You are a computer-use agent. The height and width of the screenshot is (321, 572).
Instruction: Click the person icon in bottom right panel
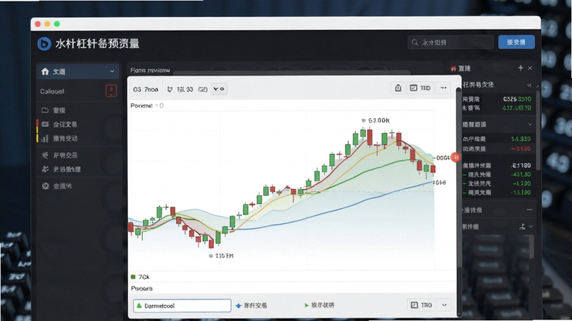click(523, 226)
